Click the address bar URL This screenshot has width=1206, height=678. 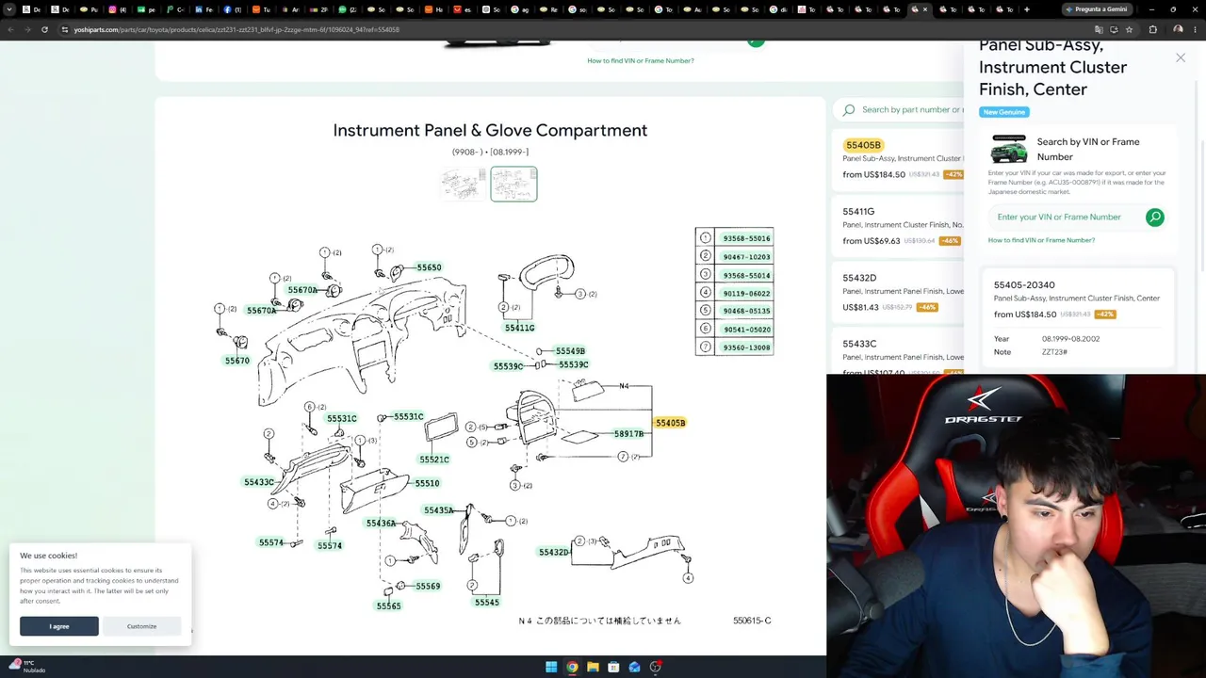(x=236, y=29)
